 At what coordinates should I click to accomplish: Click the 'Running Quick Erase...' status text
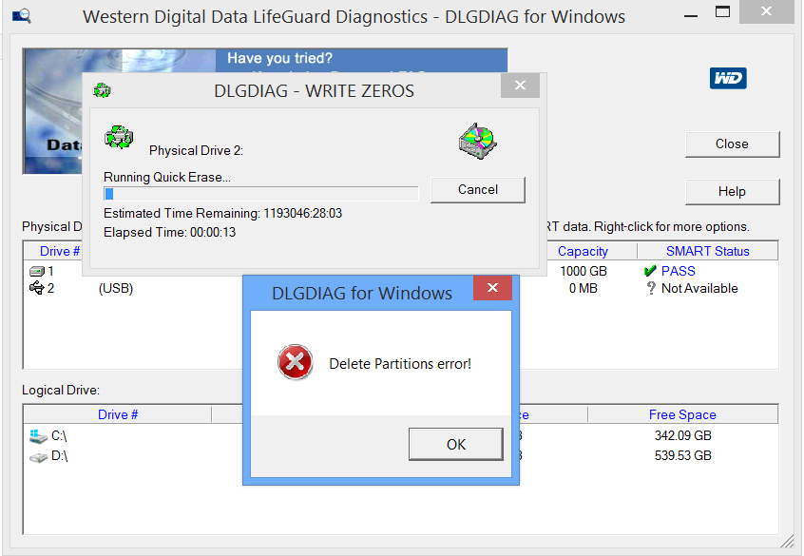[167, 178]
